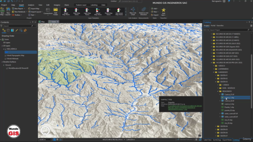Screen dimensions: 253x142
Task: Insert Paired Map Notes template
Action: point(98,12)
